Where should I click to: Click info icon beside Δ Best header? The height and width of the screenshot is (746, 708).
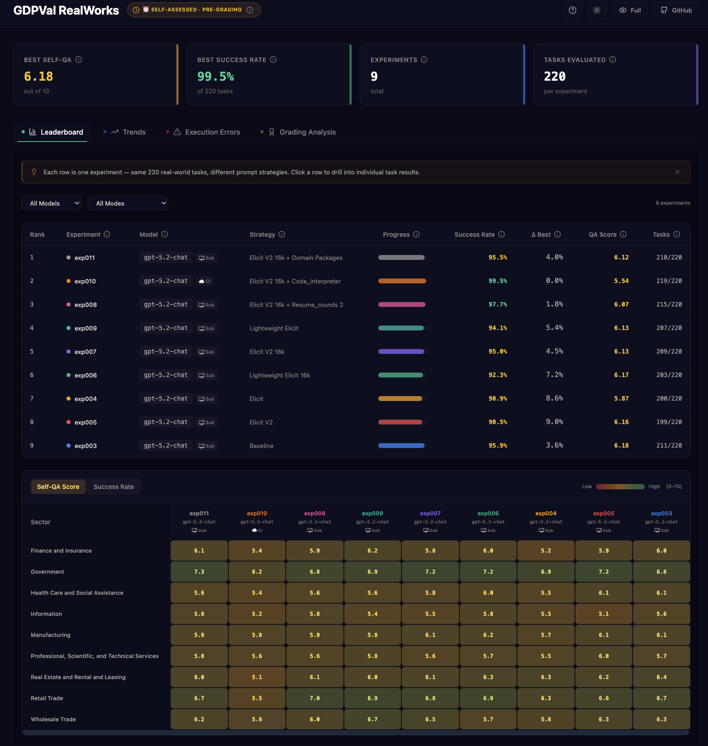[x=558, y=234]
